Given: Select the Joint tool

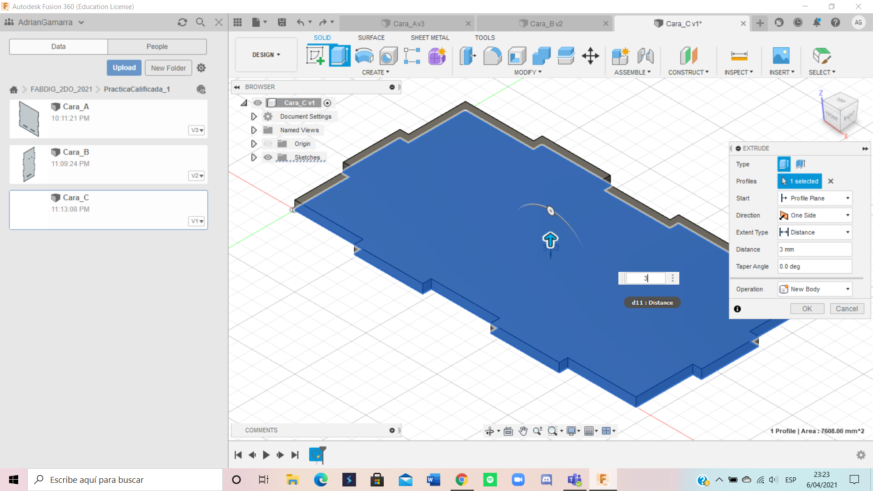Looking at the screenshot, I should (x=645, y=56).
